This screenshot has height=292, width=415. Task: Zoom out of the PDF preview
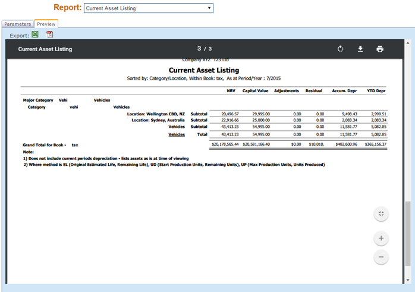[x=381, y=257]
